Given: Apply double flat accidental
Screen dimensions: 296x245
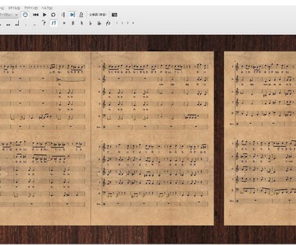Looking at the screenshot, I should click(99, 23).
